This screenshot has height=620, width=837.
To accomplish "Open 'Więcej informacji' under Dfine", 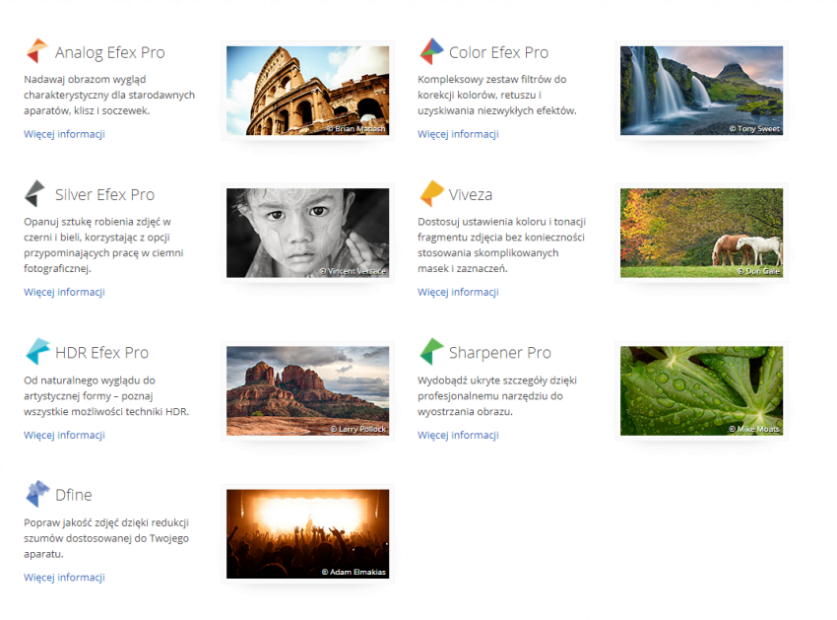I will 64,578.
